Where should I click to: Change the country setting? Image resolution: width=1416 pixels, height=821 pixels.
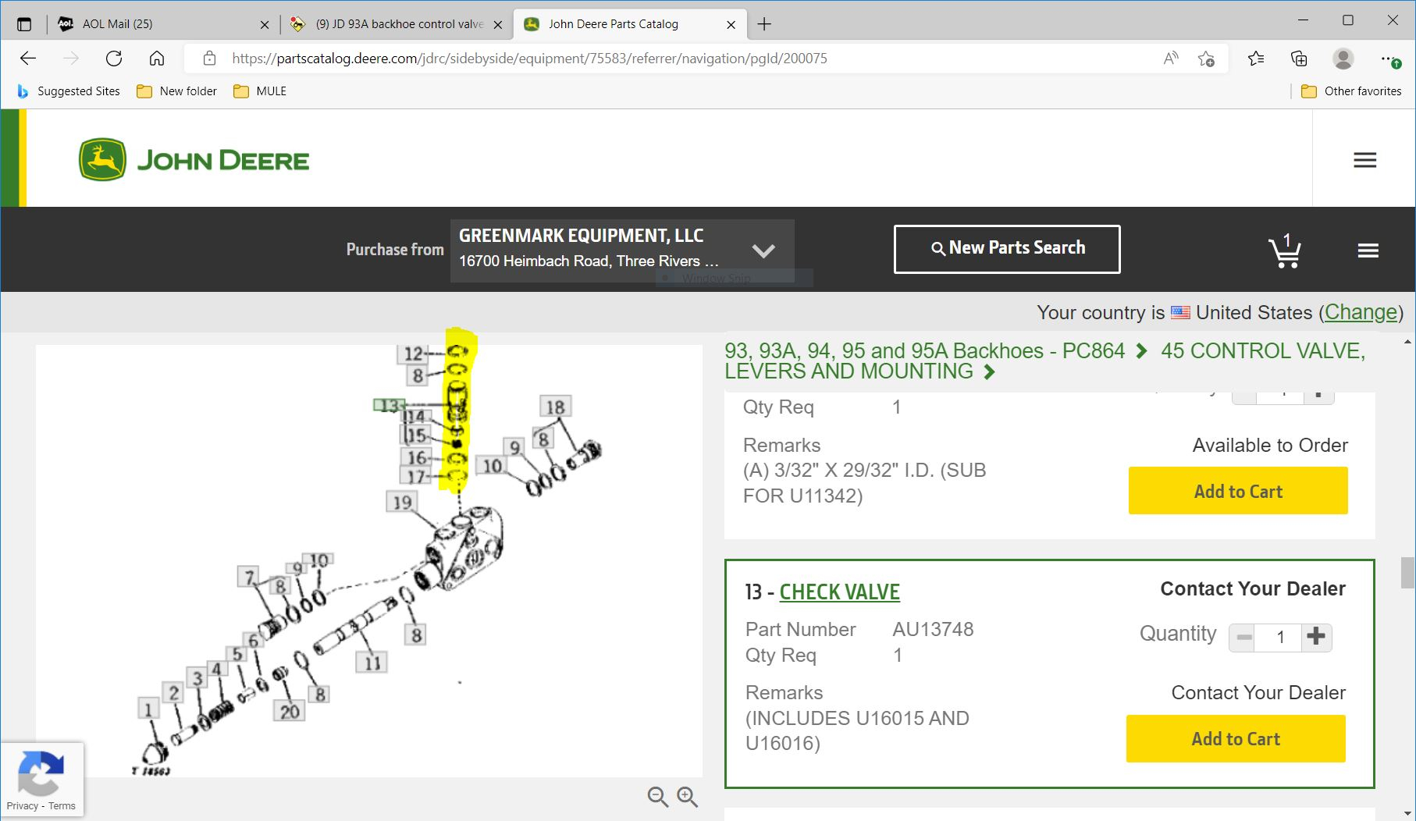pyautogui.click(x=1361, y=312)
